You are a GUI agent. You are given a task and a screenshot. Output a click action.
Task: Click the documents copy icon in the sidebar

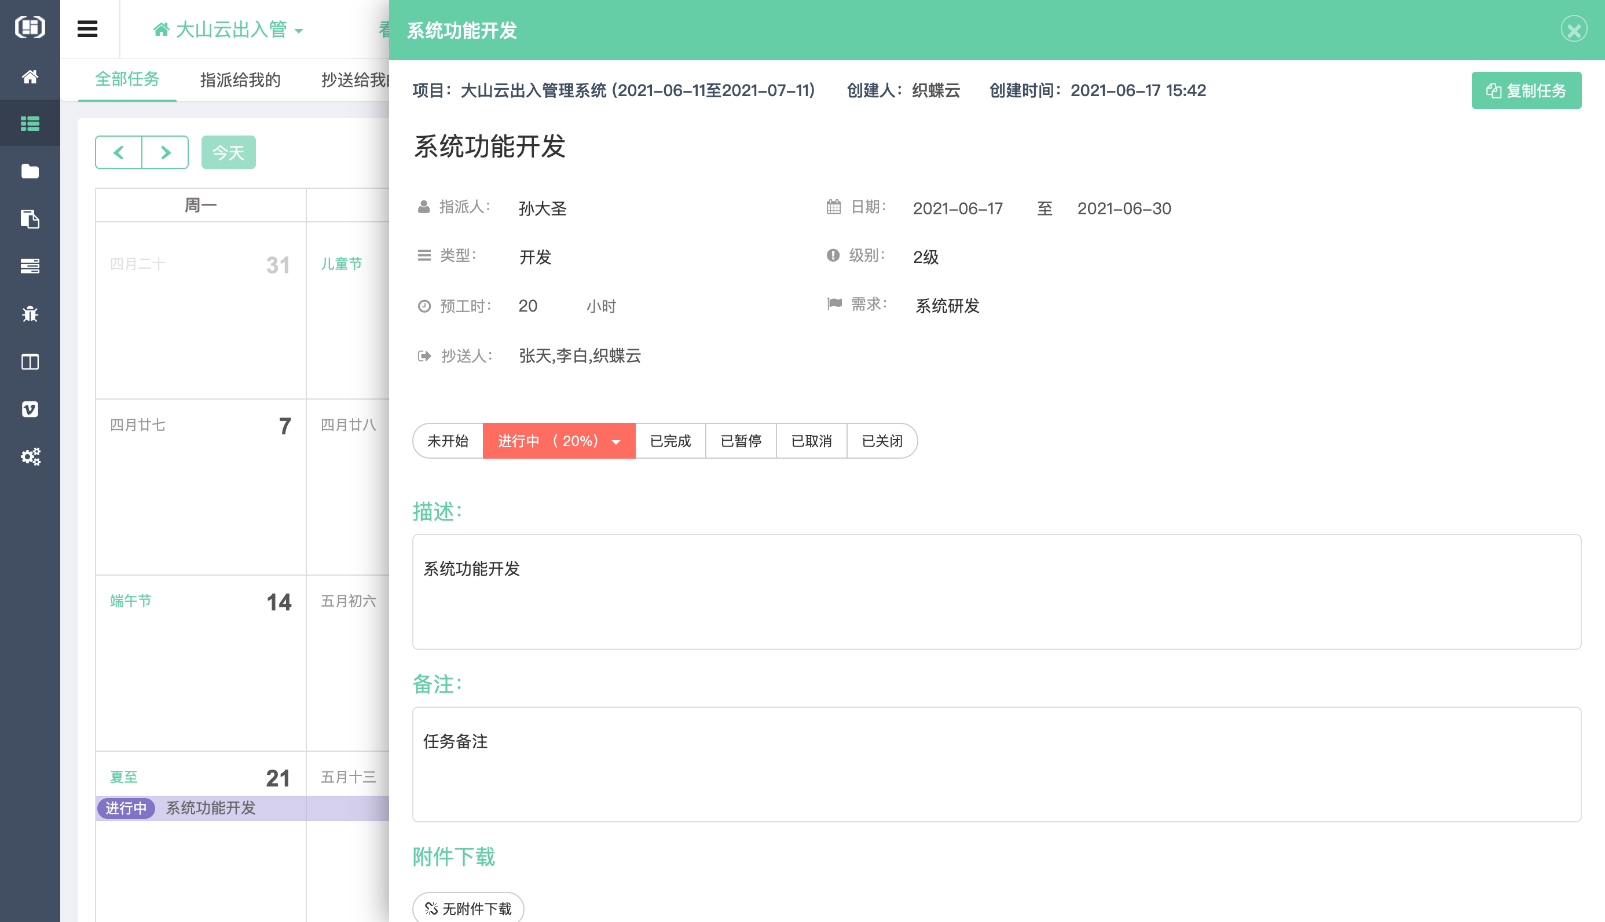pos(30,219)
